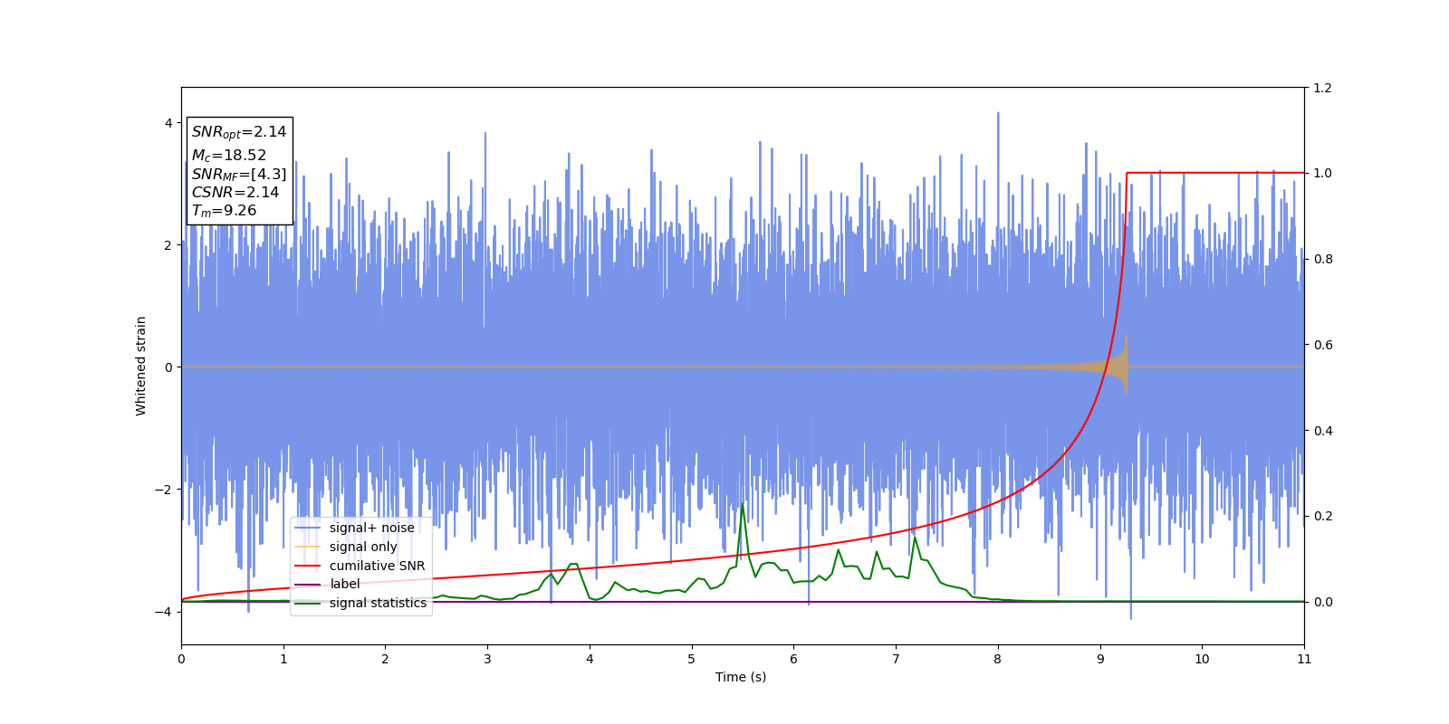Viewport: 1449px width, 724px height.
Task: Click the 'cumilative SNR' legend label
Action: point(377,566)
